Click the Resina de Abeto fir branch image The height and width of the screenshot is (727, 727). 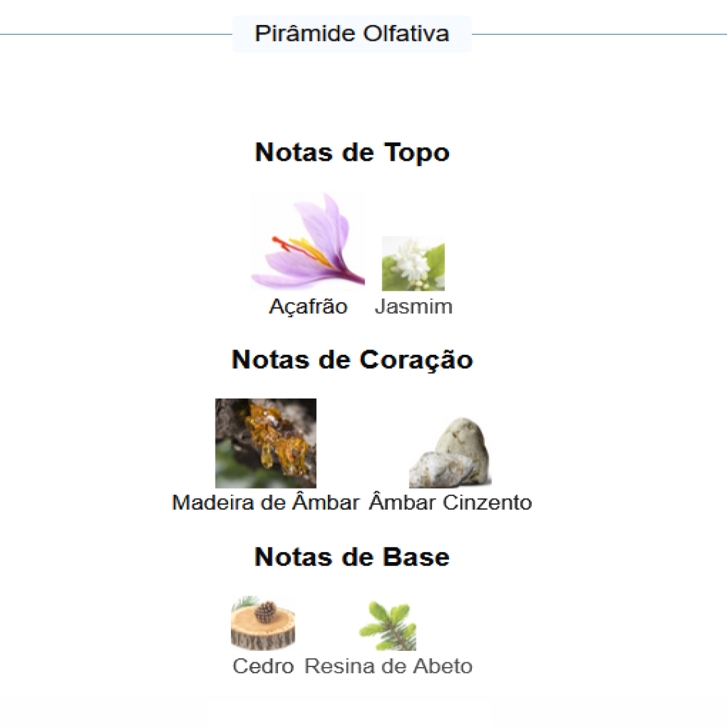[x=388, y=626]
